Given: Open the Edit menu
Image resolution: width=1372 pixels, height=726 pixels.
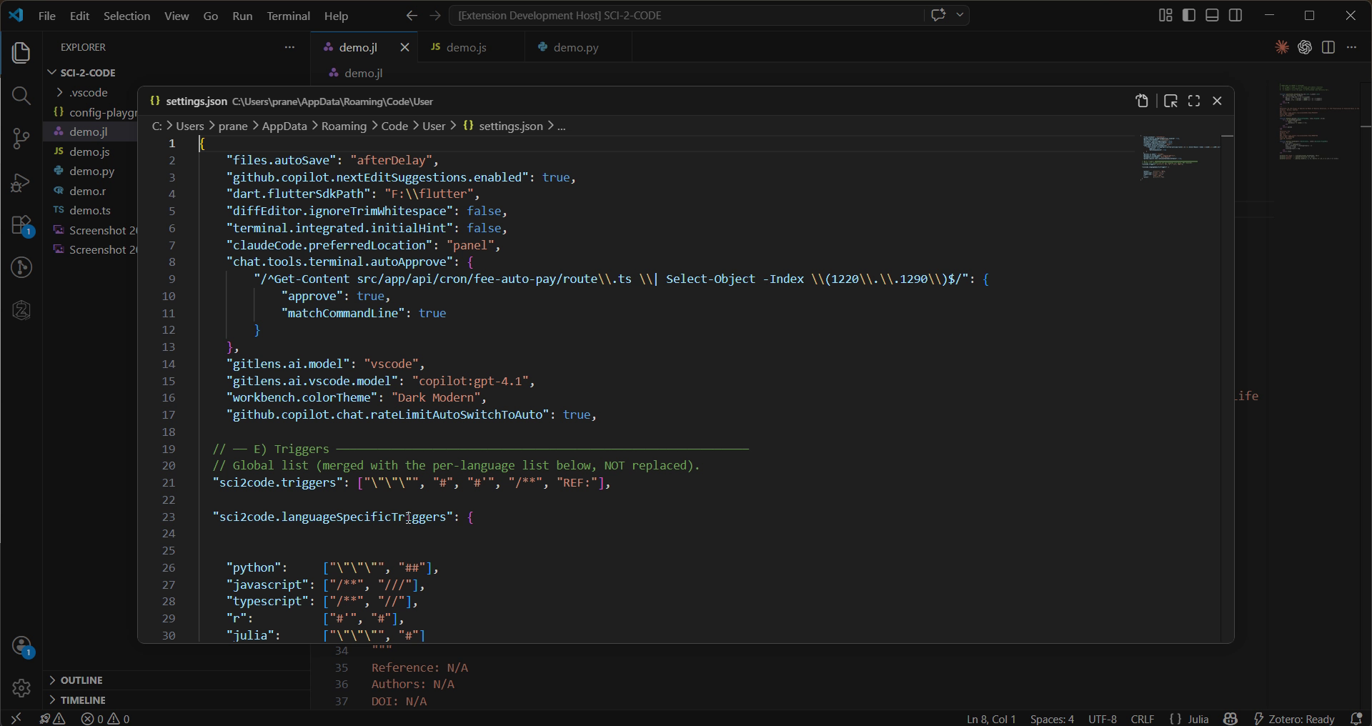Looking at the screenshot, I should click(x=79, y=16).
